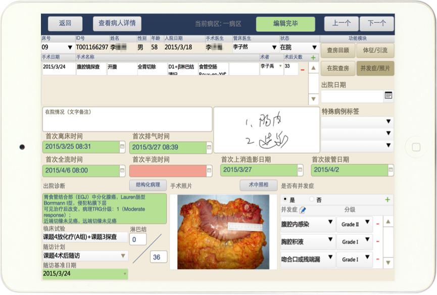Select 否 radio for complications

click(312, 200)
